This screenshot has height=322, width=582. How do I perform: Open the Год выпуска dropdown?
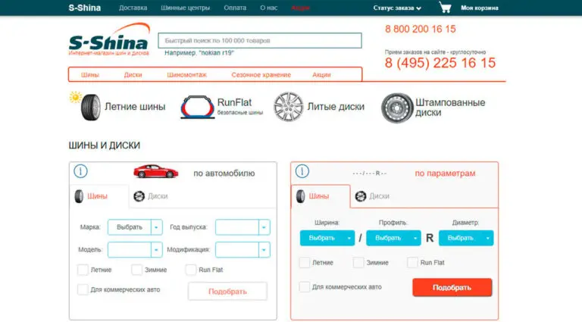click(x=242, y=227)
